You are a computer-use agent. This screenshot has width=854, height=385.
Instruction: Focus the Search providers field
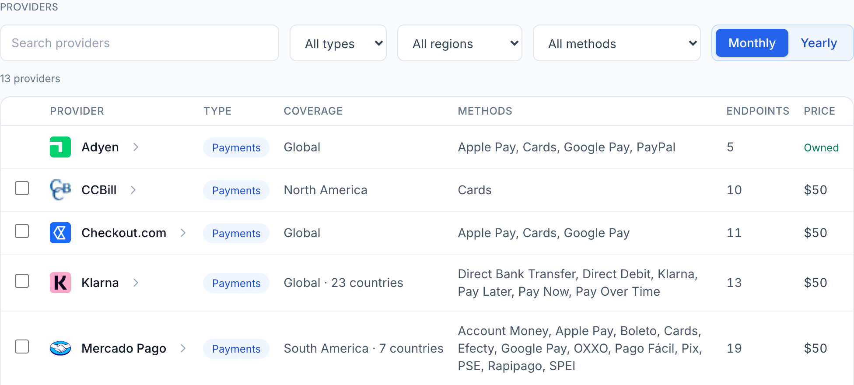click(140, 43)
